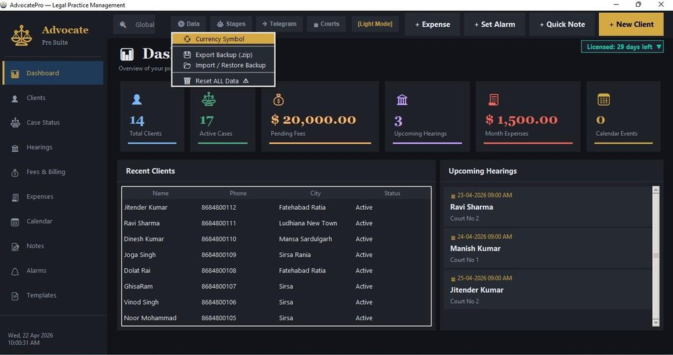Click the Hearings courthouse icon in sidebar

pos(15,148)
